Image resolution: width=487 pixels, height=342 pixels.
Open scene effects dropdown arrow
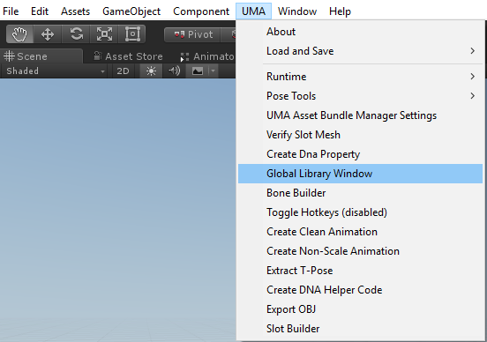coord(213,71)
